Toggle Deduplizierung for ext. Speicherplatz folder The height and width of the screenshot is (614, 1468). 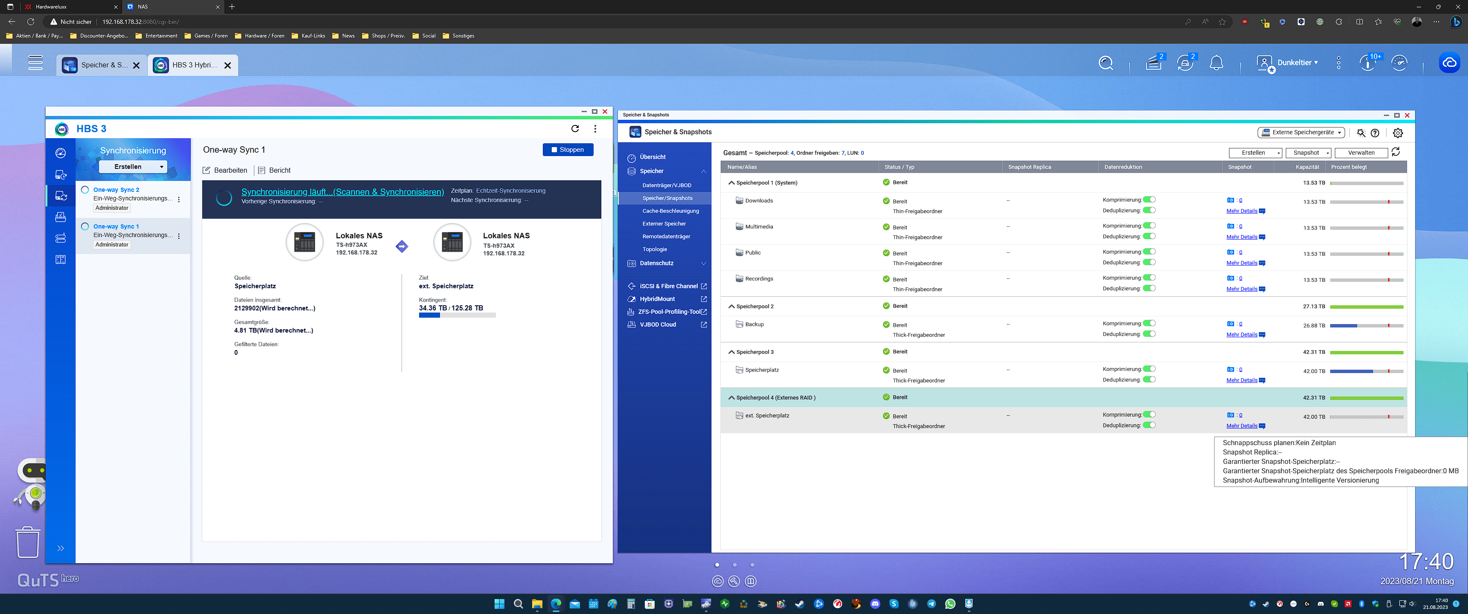[1150, 425]
